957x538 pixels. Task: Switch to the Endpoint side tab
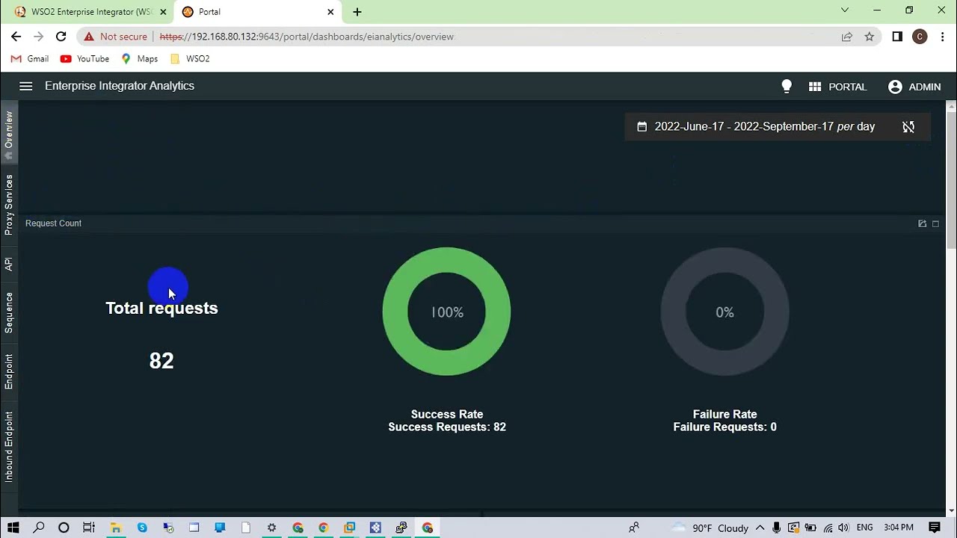click(9, 371)
